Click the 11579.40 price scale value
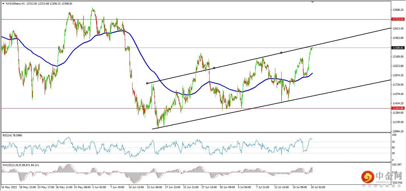The width and height of the screenshot is (406, 191). coord(398,94)
